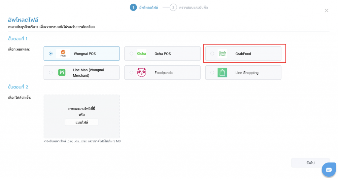Select the Line Shopping radio button
Viewport: 338px width, 179px height.
[212, 73]
